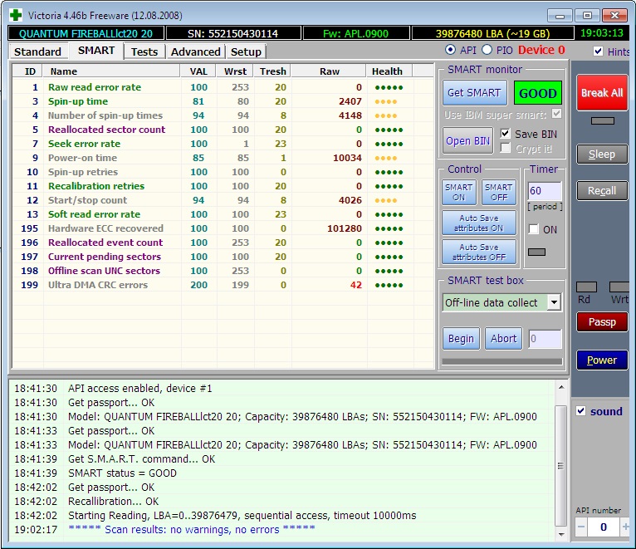This screenshot has width=636, height=549.
Task: Click the VAL column header
Action: 198,71
